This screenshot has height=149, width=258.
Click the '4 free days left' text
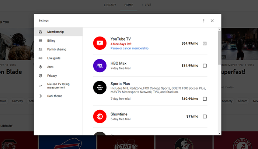coord(121,44)
